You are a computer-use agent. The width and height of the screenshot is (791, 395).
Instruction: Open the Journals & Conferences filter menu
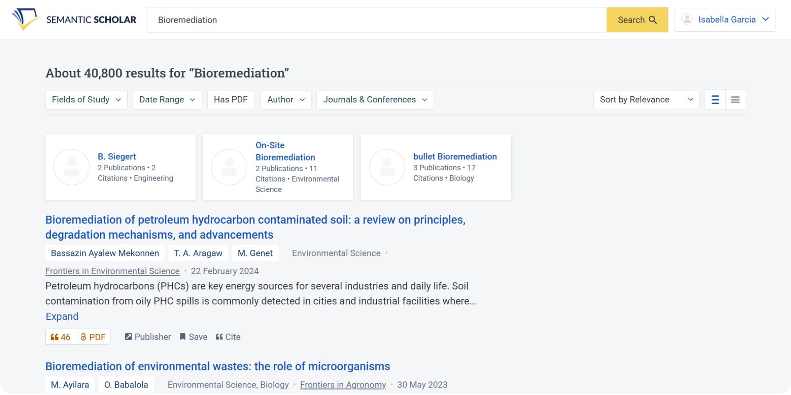click(x=375, y=100)
